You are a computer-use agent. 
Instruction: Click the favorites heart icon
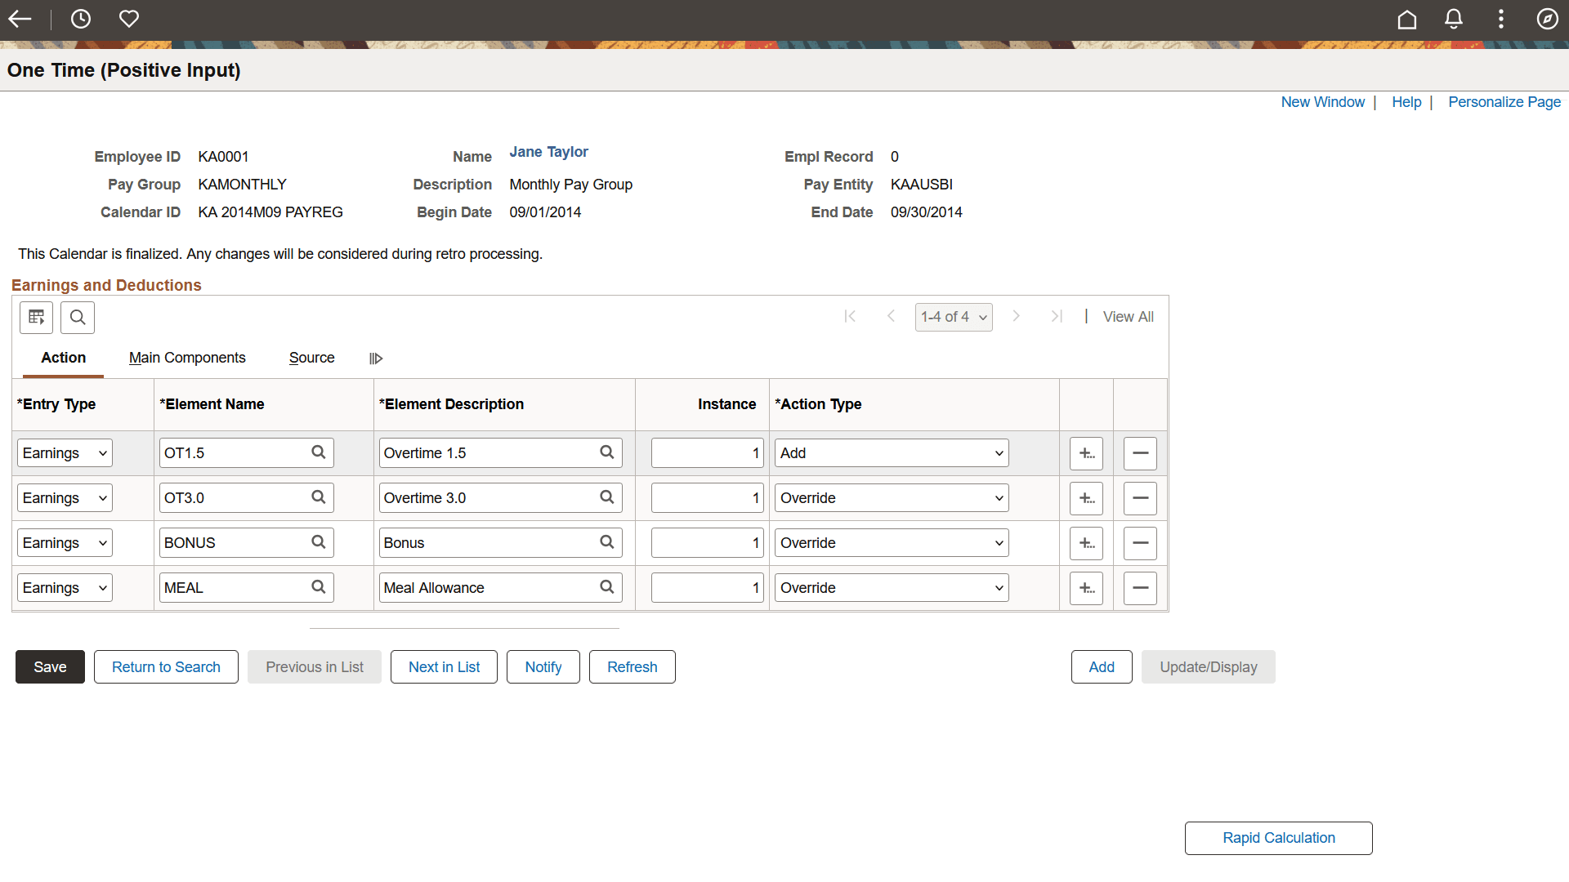129,19
